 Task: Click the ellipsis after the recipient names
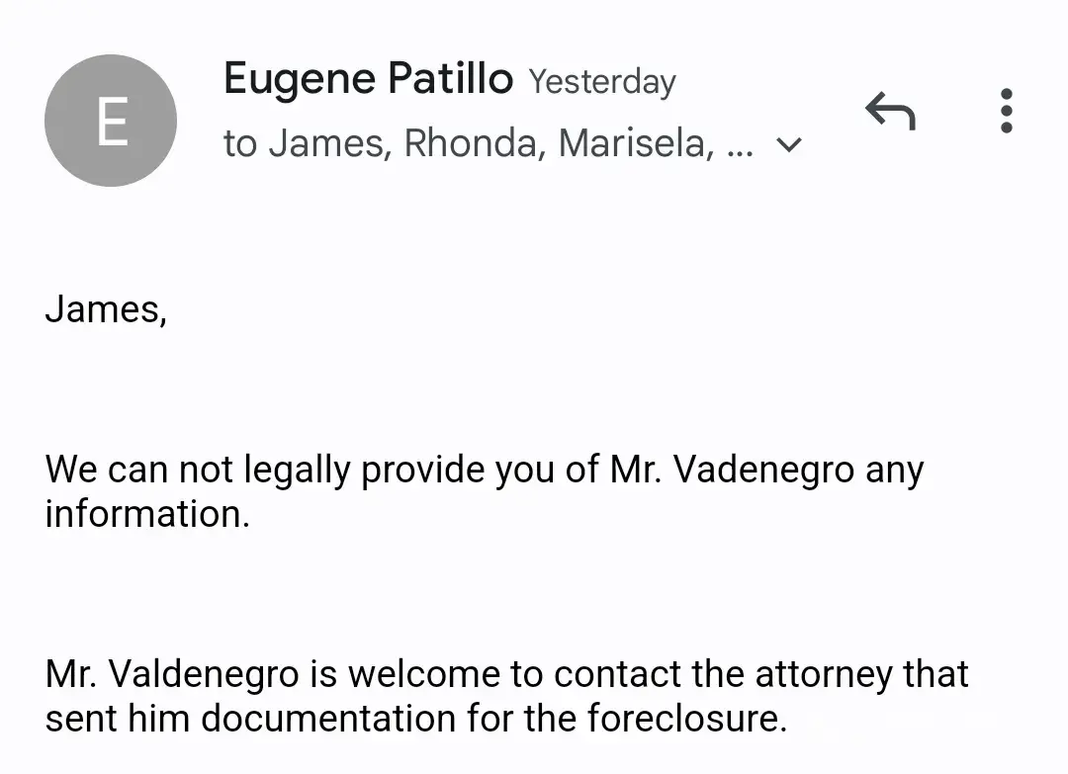click(x=740, y=146)
